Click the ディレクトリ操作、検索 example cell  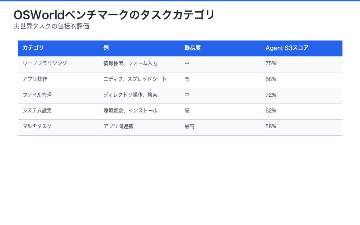(130, 95)
